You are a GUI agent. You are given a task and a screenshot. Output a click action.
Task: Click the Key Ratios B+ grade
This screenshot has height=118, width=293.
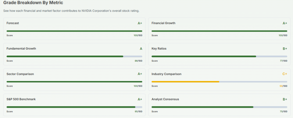pos(285,49)
